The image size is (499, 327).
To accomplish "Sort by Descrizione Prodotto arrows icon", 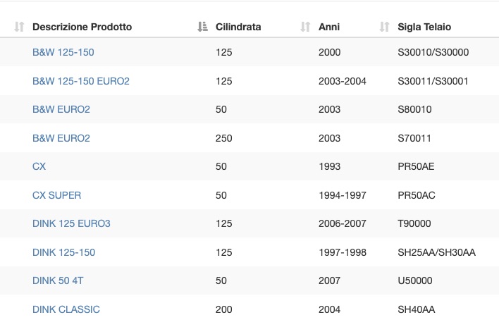I will [x=19, y=27].
